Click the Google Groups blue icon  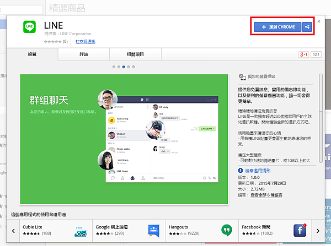[154, 231]
